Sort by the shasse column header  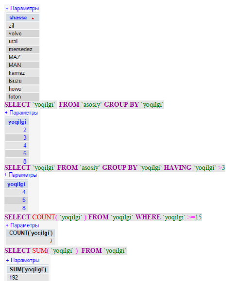[x=18, y=18]
